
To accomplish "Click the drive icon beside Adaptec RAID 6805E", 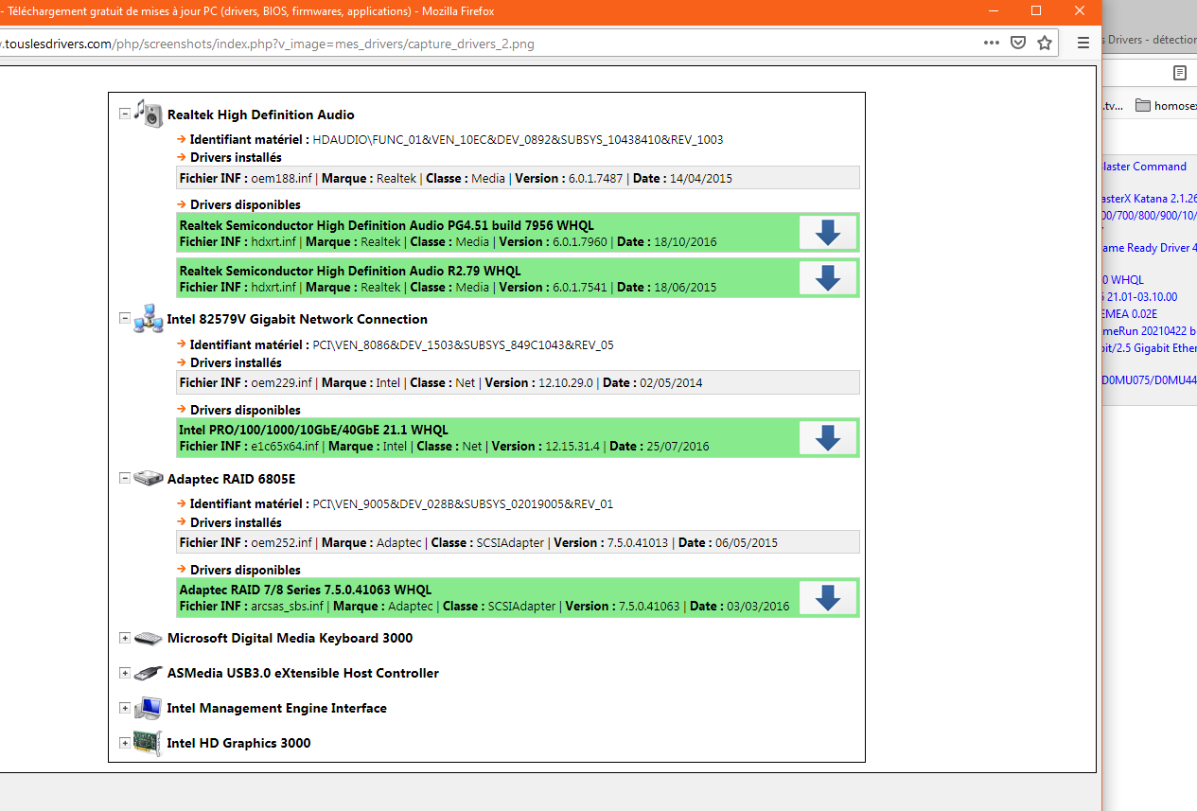I will coord(148,479).
